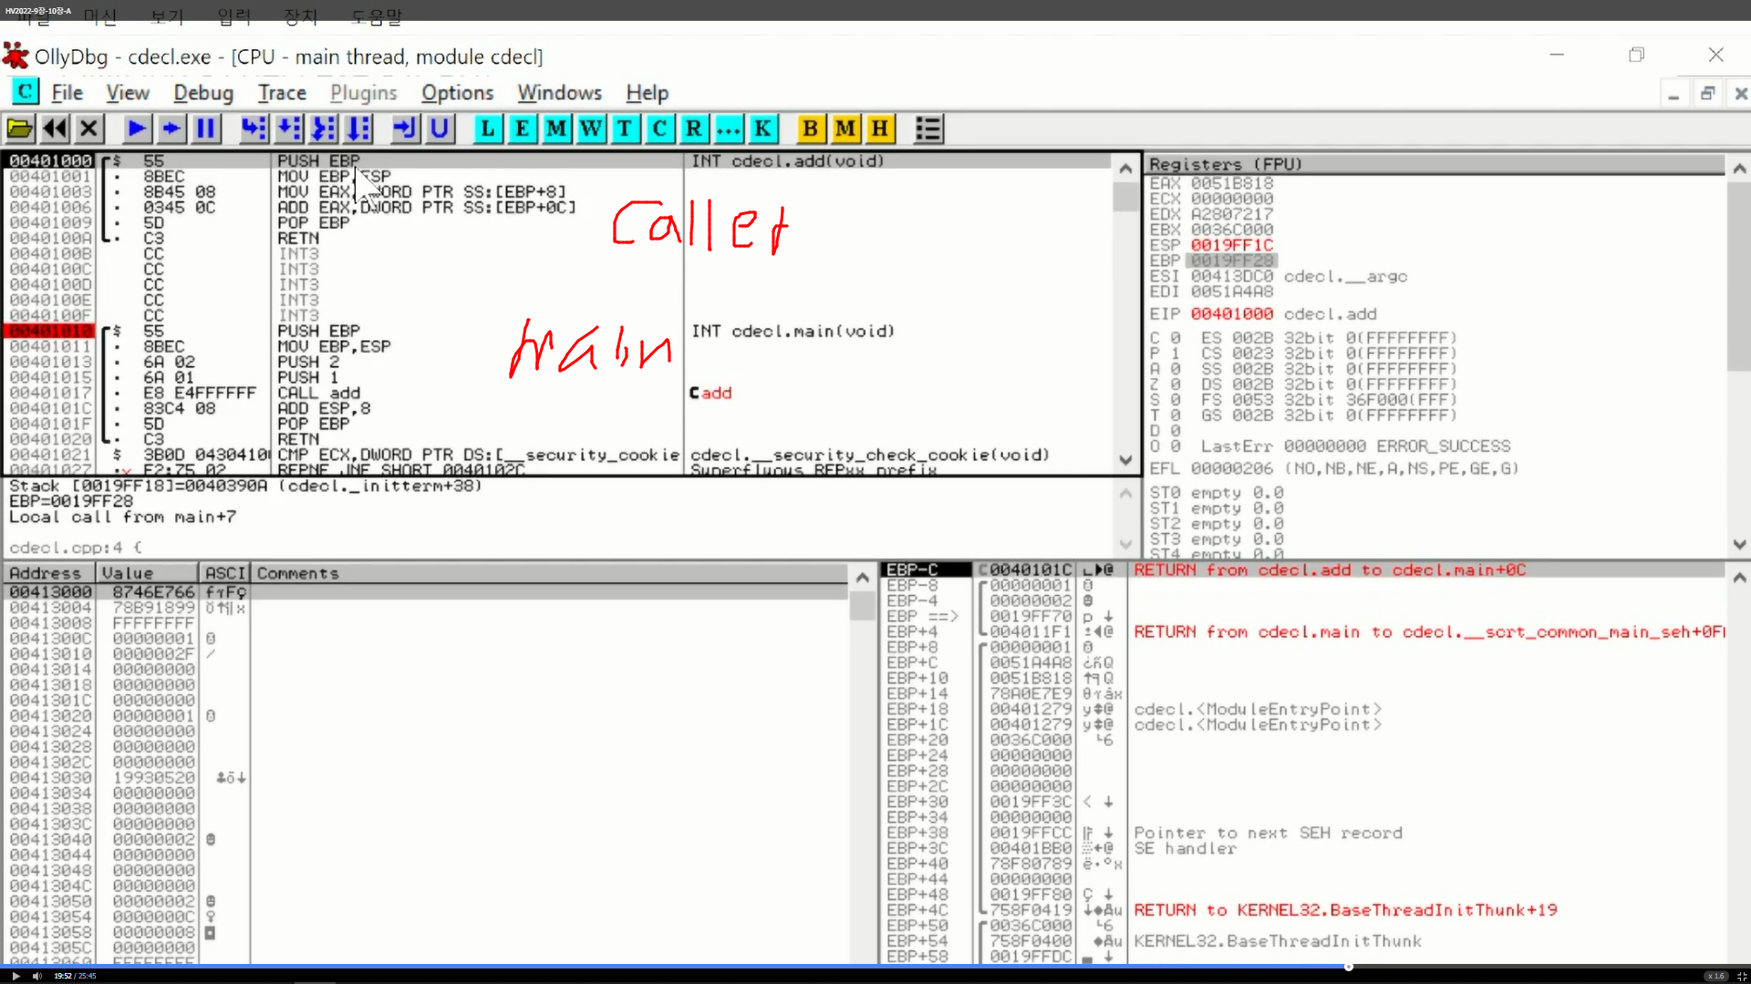Open the Trace menu
The width and height of the screenshot is (1751, 984).
(x=282, y=93)
